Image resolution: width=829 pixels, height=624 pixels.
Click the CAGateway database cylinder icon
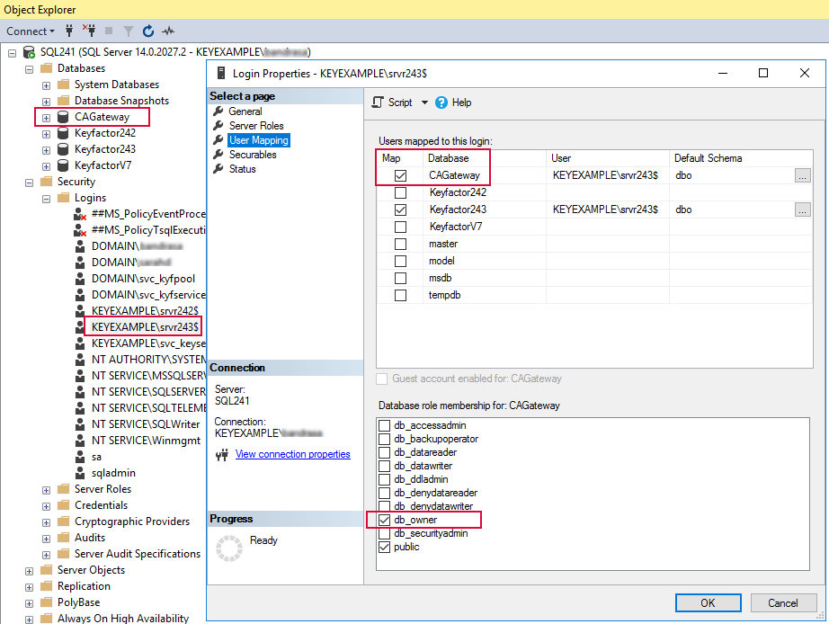tap(64, 117)
